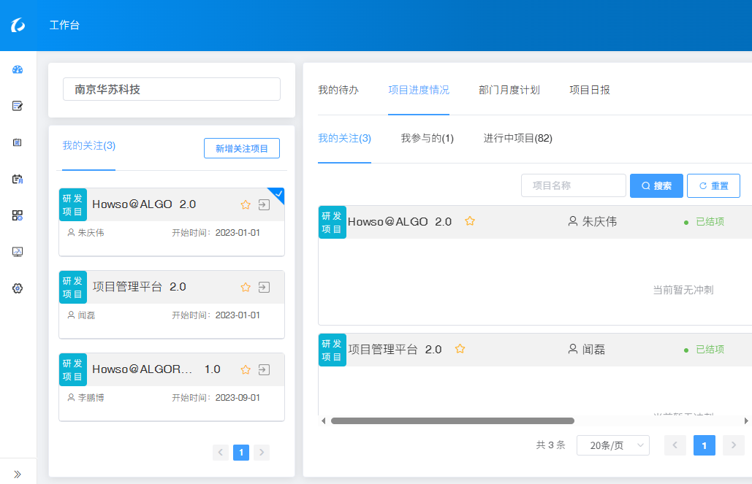Click 研发项目 badge of right-list 项目管理平台 row
Screen dimensions: 752x484
point(332,350)
